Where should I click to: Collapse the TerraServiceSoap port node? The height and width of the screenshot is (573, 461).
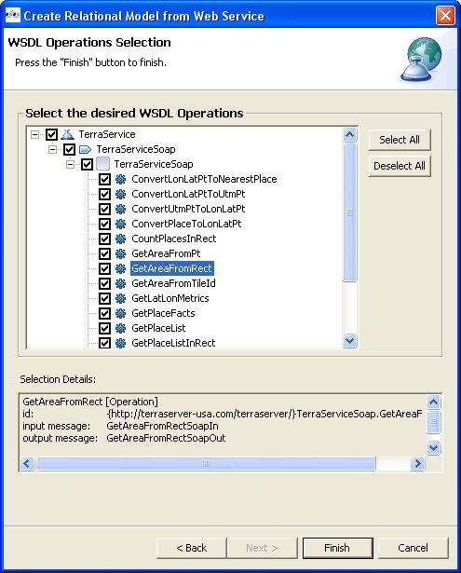click(x=52, y=149)
